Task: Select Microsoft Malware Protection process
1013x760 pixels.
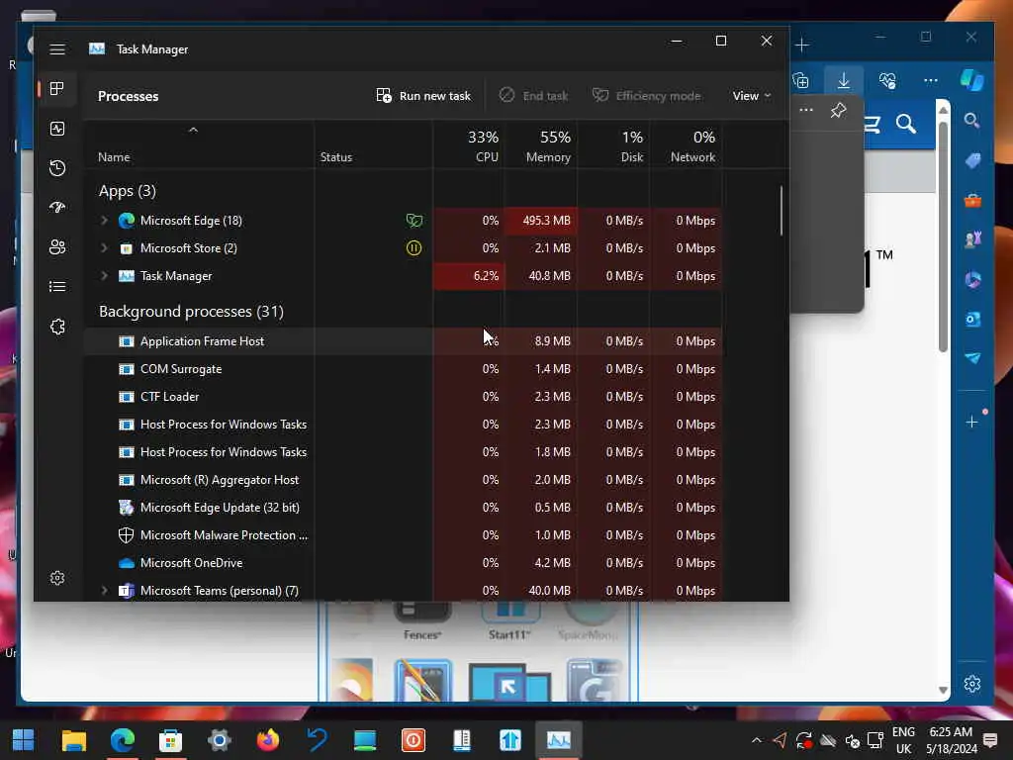Action: pyautogui.click(x=404, y=535)
